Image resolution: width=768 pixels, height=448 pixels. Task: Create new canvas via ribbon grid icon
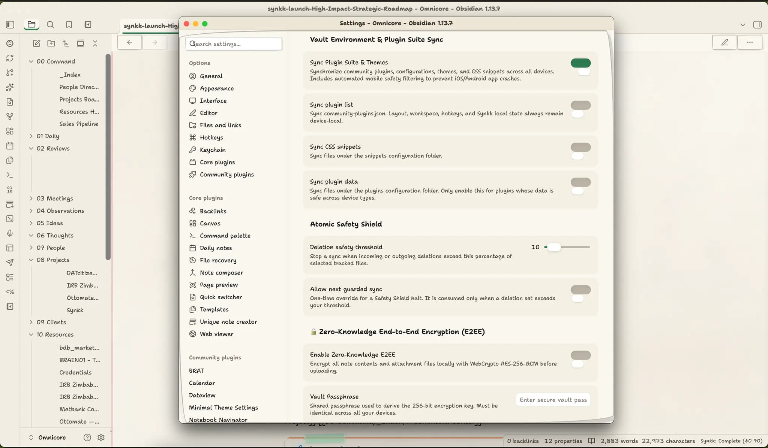click(x=10, y=131)
